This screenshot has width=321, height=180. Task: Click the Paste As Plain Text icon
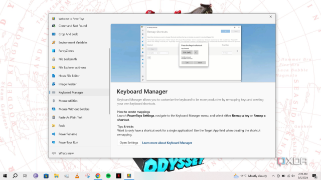[54, 117]
